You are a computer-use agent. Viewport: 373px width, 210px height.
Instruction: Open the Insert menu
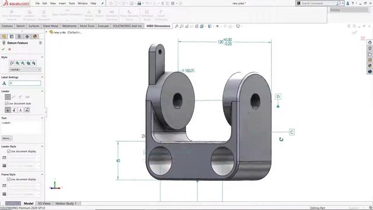pos(62,3)
